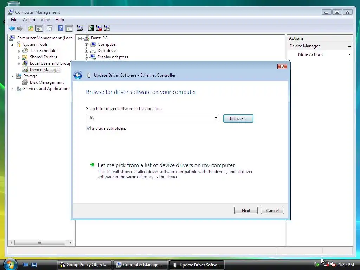This screenshot has height=270, width=360.
Task: Click Update Driver Software taskbar button
Action: click(x=197, y=265)
